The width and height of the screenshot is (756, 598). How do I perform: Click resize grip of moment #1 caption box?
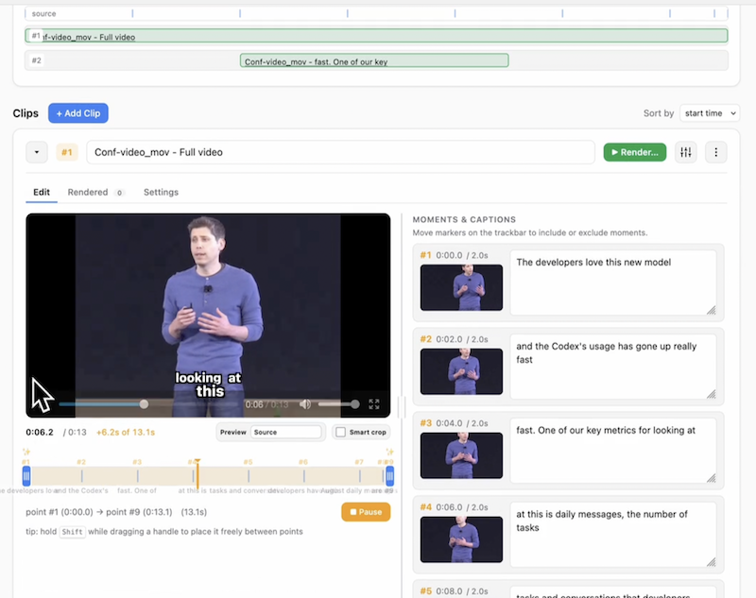click(712, 310)
